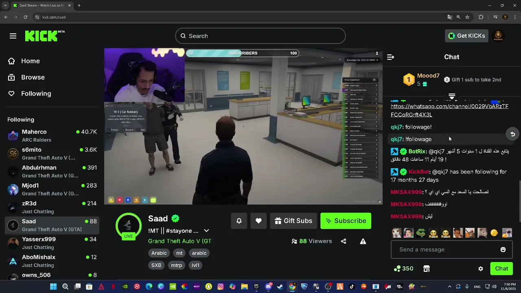Viewport: 521px width, 293px height.
Task: Open the chat shop icon
Action: click(x=427, y=269)
